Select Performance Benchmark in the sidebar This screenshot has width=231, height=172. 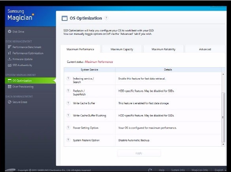[x=25, y=47]
